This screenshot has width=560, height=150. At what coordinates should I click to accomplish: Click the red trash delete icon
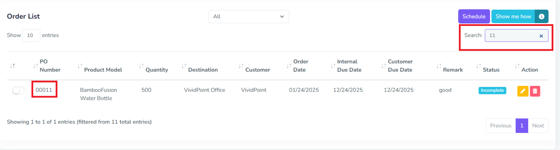[535, 91]
